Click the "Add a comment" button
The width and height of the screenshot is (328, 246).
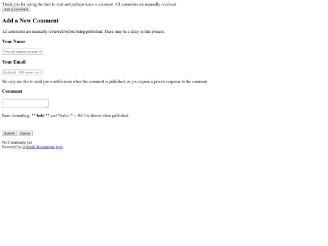pos(16,9)
